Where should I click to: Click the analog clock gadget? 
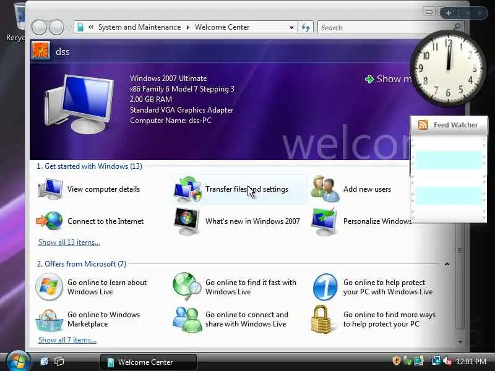(447, 68)
